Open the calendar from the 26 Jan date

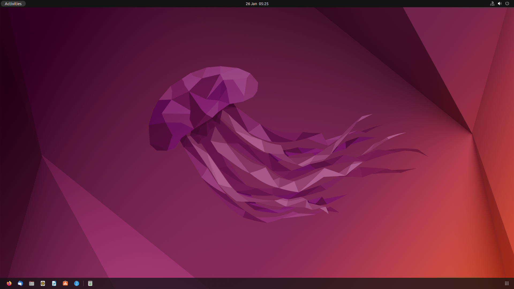coord(251,4)
